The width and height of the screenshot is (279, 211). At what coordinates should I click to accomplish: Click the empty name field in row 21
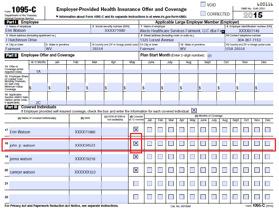coord(39,185)
